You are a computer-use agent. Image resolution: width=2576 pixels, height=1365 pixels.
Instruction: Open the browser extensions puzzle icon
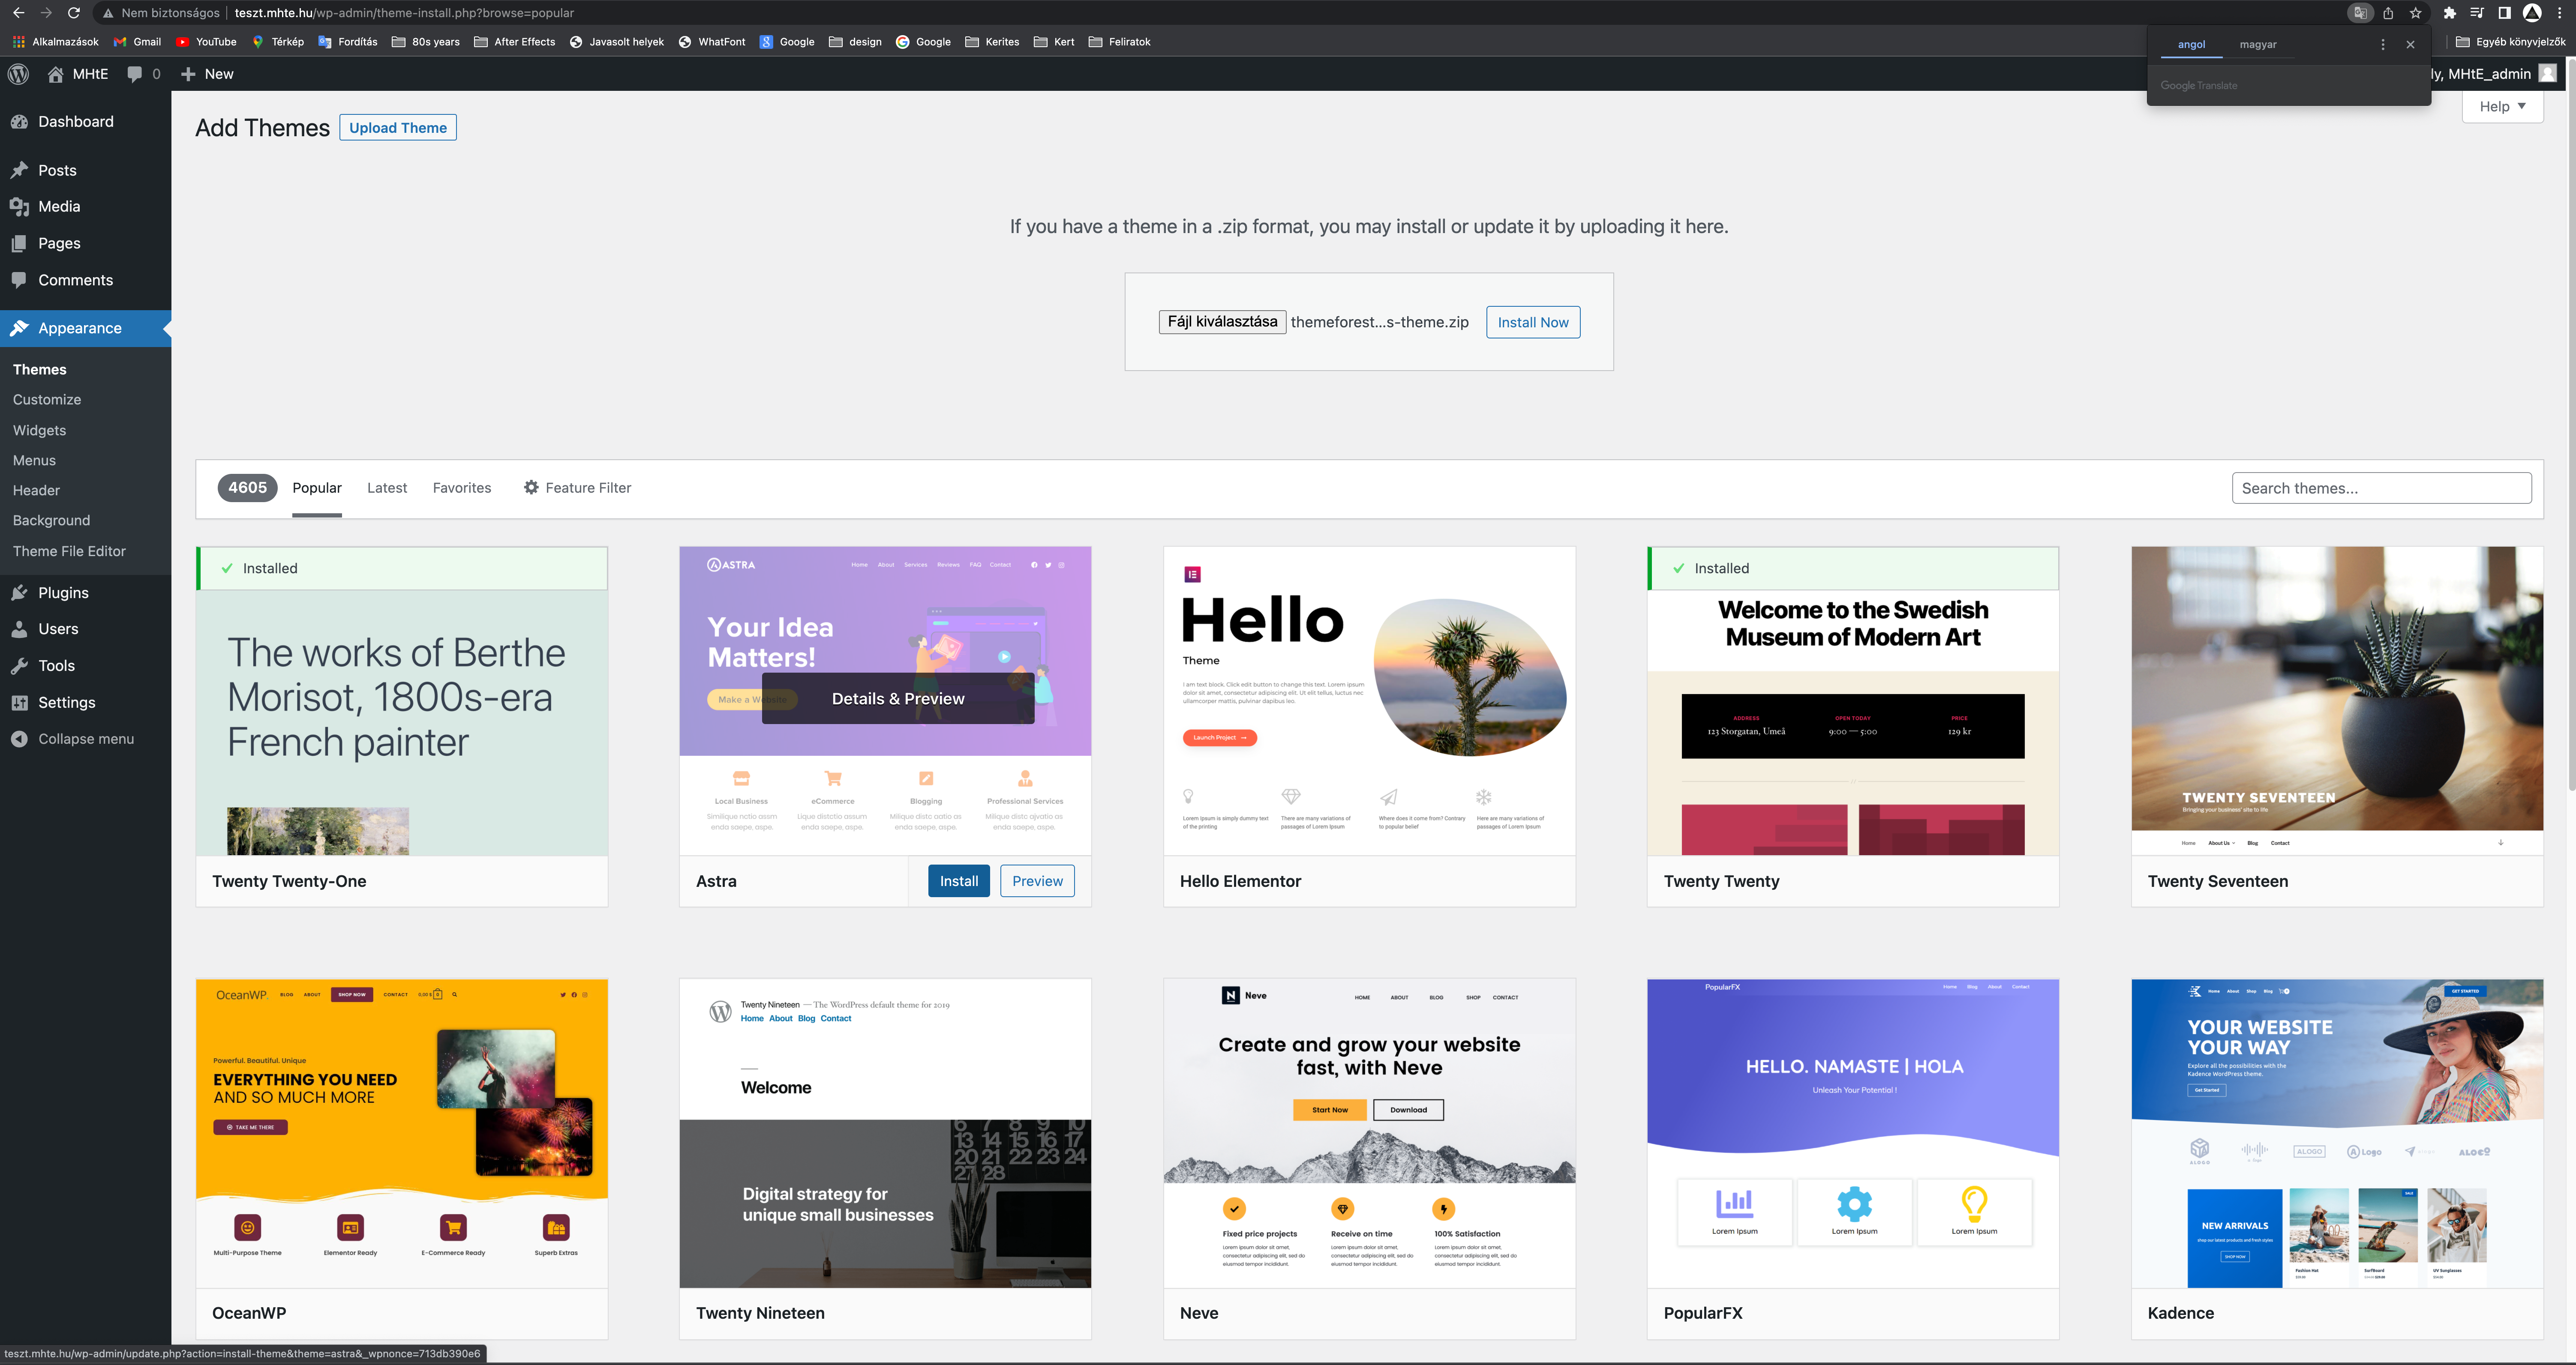point(2449,13)
